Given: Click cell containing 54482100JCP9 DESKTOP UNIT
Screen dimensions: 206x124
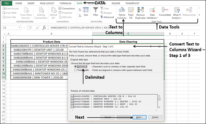Looking at the screenshot, I should pyautogui.click(x=39, y=50).
